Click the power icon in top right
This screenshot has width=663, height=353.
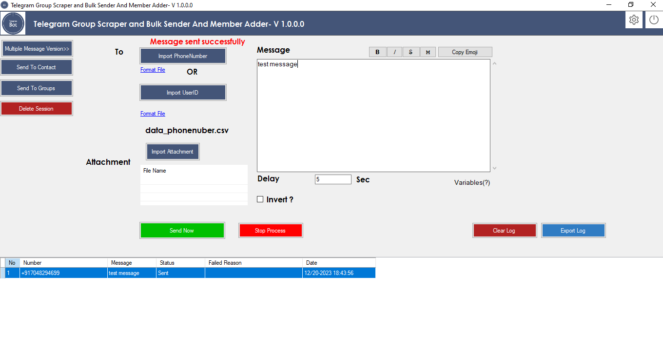point(653,20)
